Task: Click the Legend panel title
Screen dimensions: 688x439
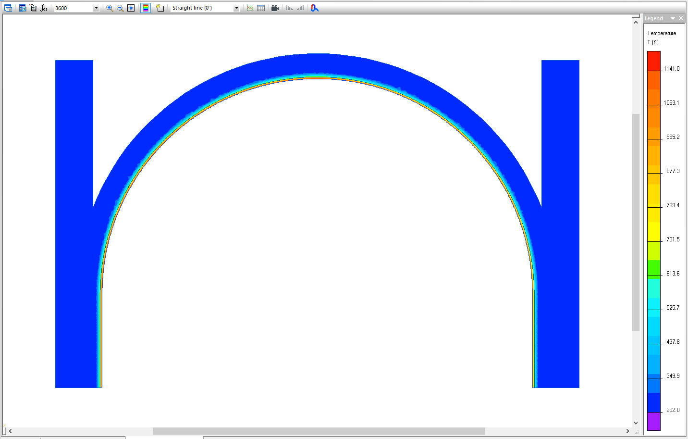Action: 654,18
